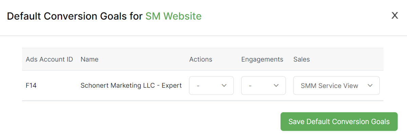Click the Ads Account ID column header
The height and width of the screenshot is (139, 407).
[49, 59]
